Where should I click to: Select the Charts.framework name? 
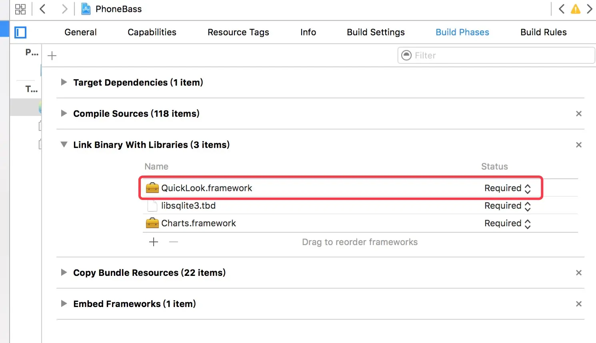tap(198, 223)
